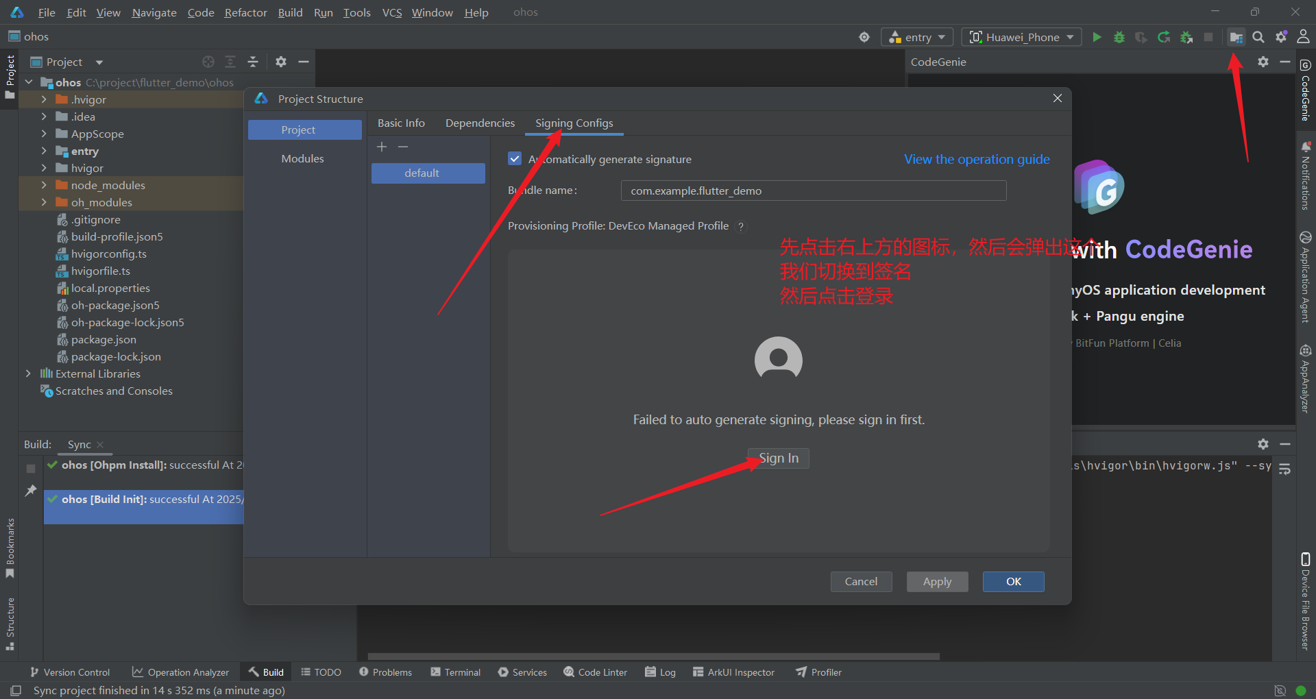
Task: Open Build output settings gear
Action: [1263, 444]
